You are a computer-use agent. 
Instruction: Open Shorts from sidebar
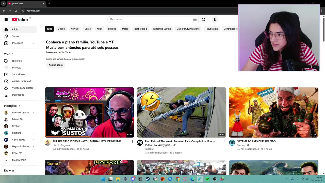pyautogui.click(x=19, y=36)
